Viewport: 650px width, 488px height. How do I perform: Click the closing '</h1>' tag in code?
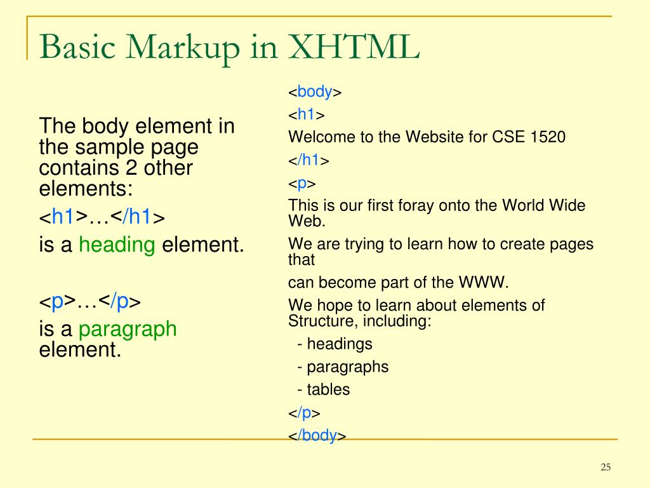[x=309, y=160]
